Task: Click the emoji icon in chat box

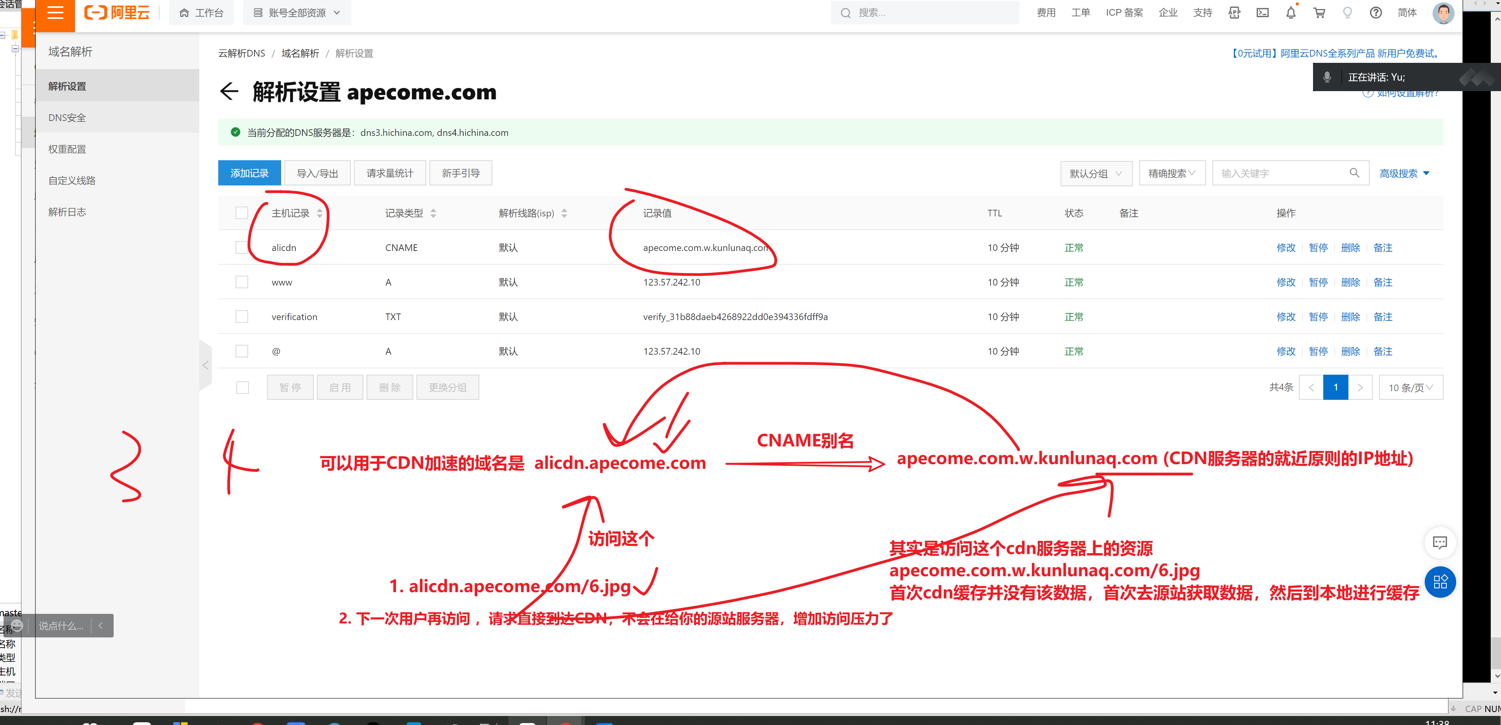Action: coord(17,626)
